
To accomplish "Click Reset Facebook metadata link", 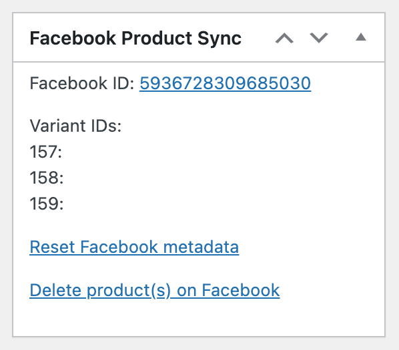I will click(x=134, y=247).
